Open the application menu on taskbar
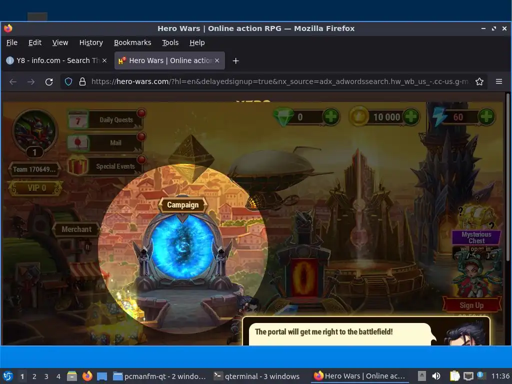Image resolution: width=512 pixels, height=384 pixels. [8, 376]
